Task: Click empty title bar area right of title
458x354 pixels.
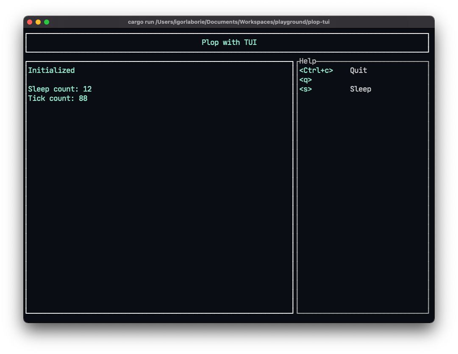Action: 381,22
